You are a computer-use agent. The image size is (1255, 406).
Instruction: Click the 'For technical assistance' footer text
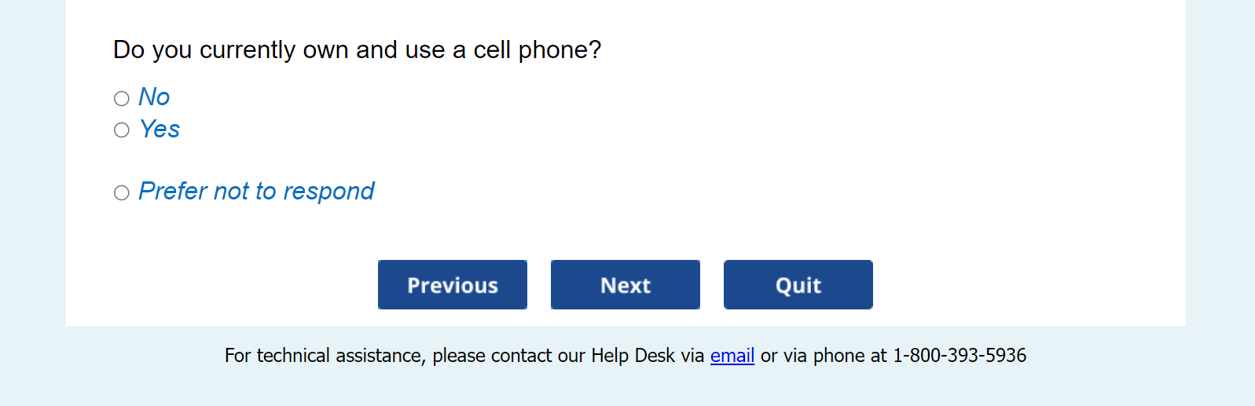click(x=325, y=356)
